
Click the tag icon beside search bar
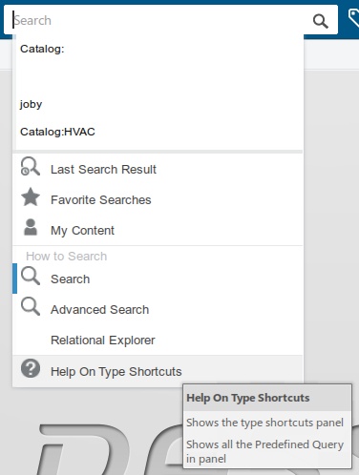point(353,19)
